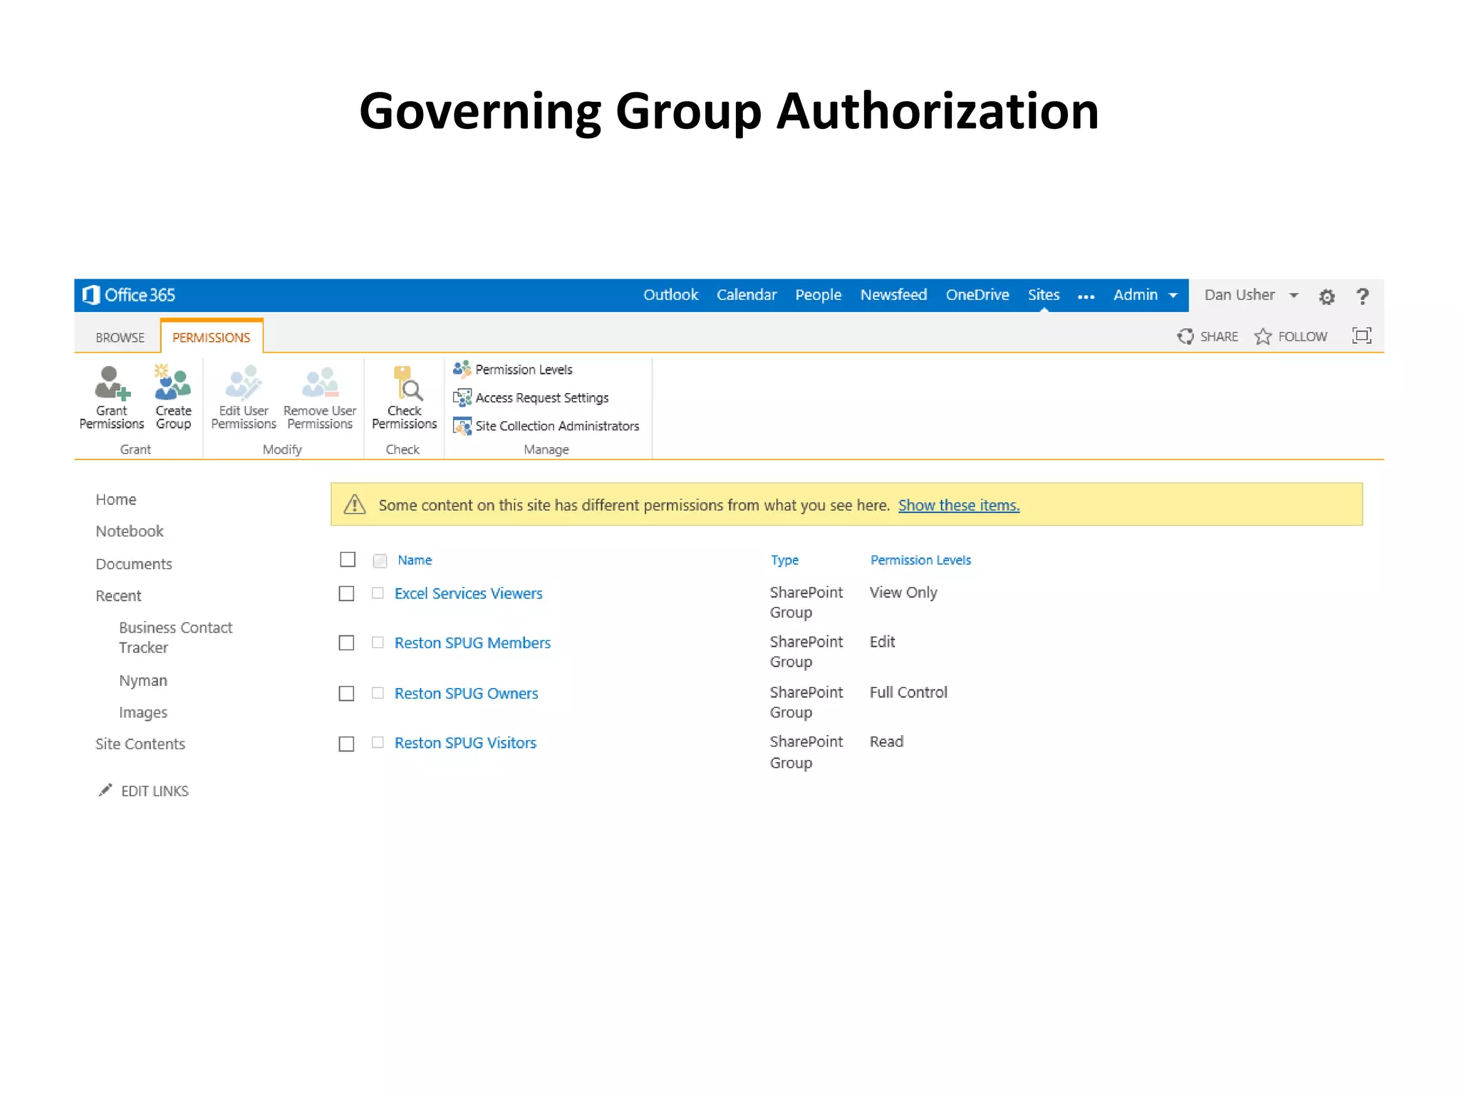Check the Reston SPUG Members row checkbox
This screenshot has width=1459, height=1094.
coord(346,642)
